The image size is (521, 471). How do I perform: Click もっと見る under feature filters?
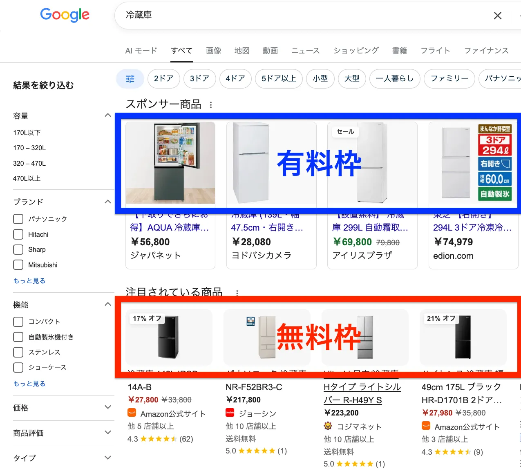coord(29,384)
